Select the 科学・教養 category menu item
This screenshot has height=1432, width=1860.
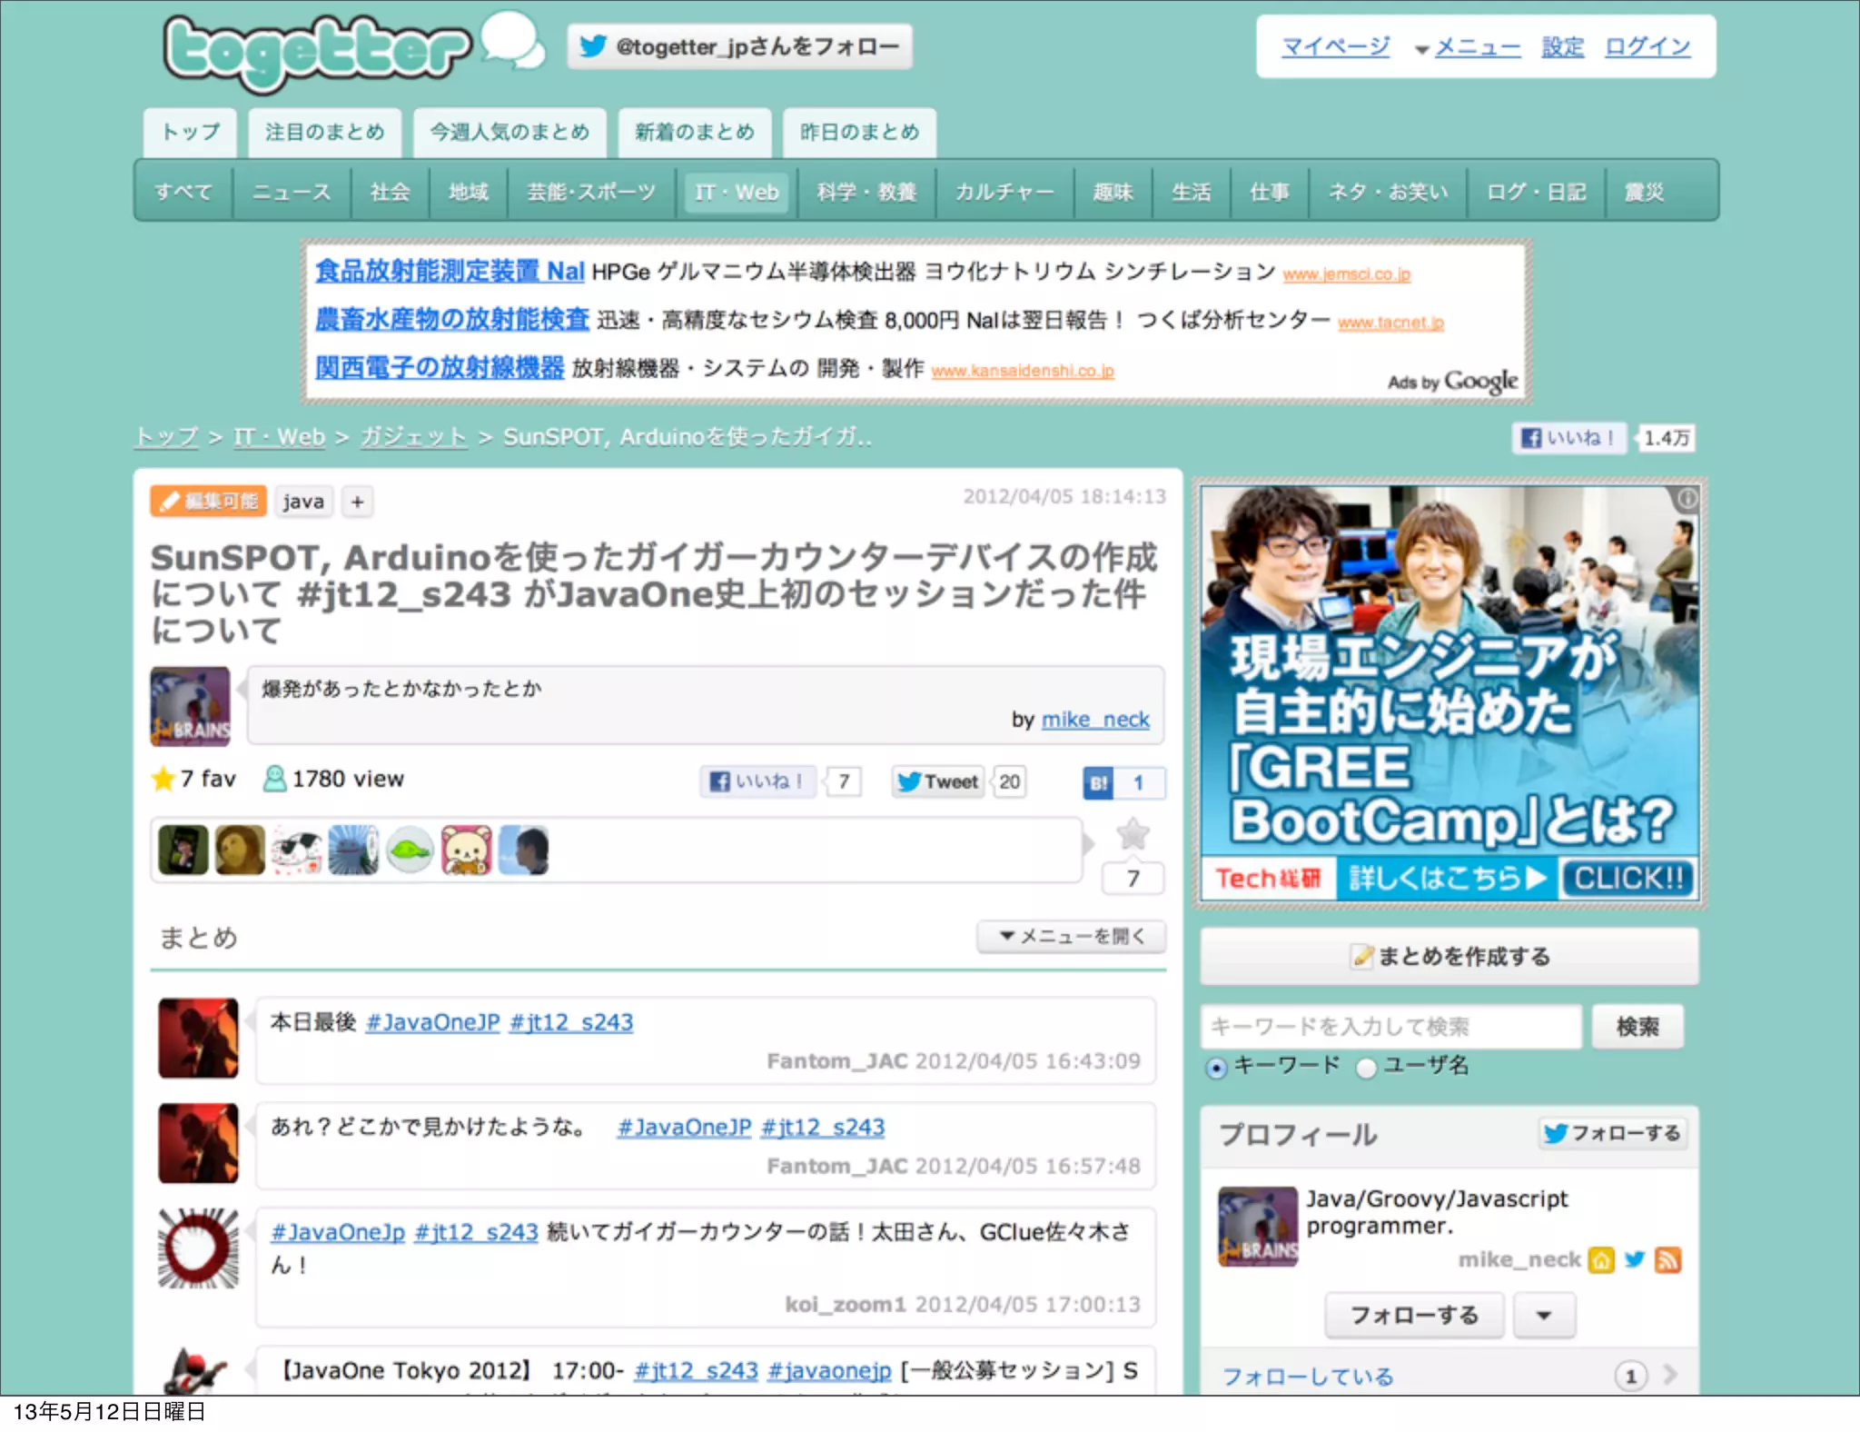866,193
